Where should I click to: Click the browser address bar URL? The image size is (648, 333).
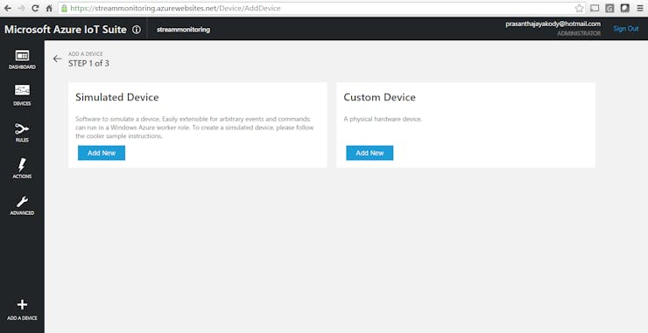[x=175, y=8]
